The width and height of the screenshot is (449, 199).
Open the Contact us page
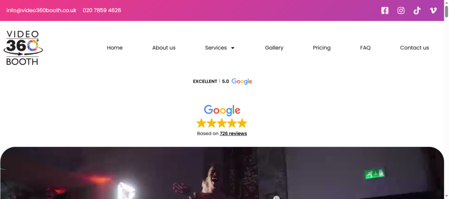414,48
